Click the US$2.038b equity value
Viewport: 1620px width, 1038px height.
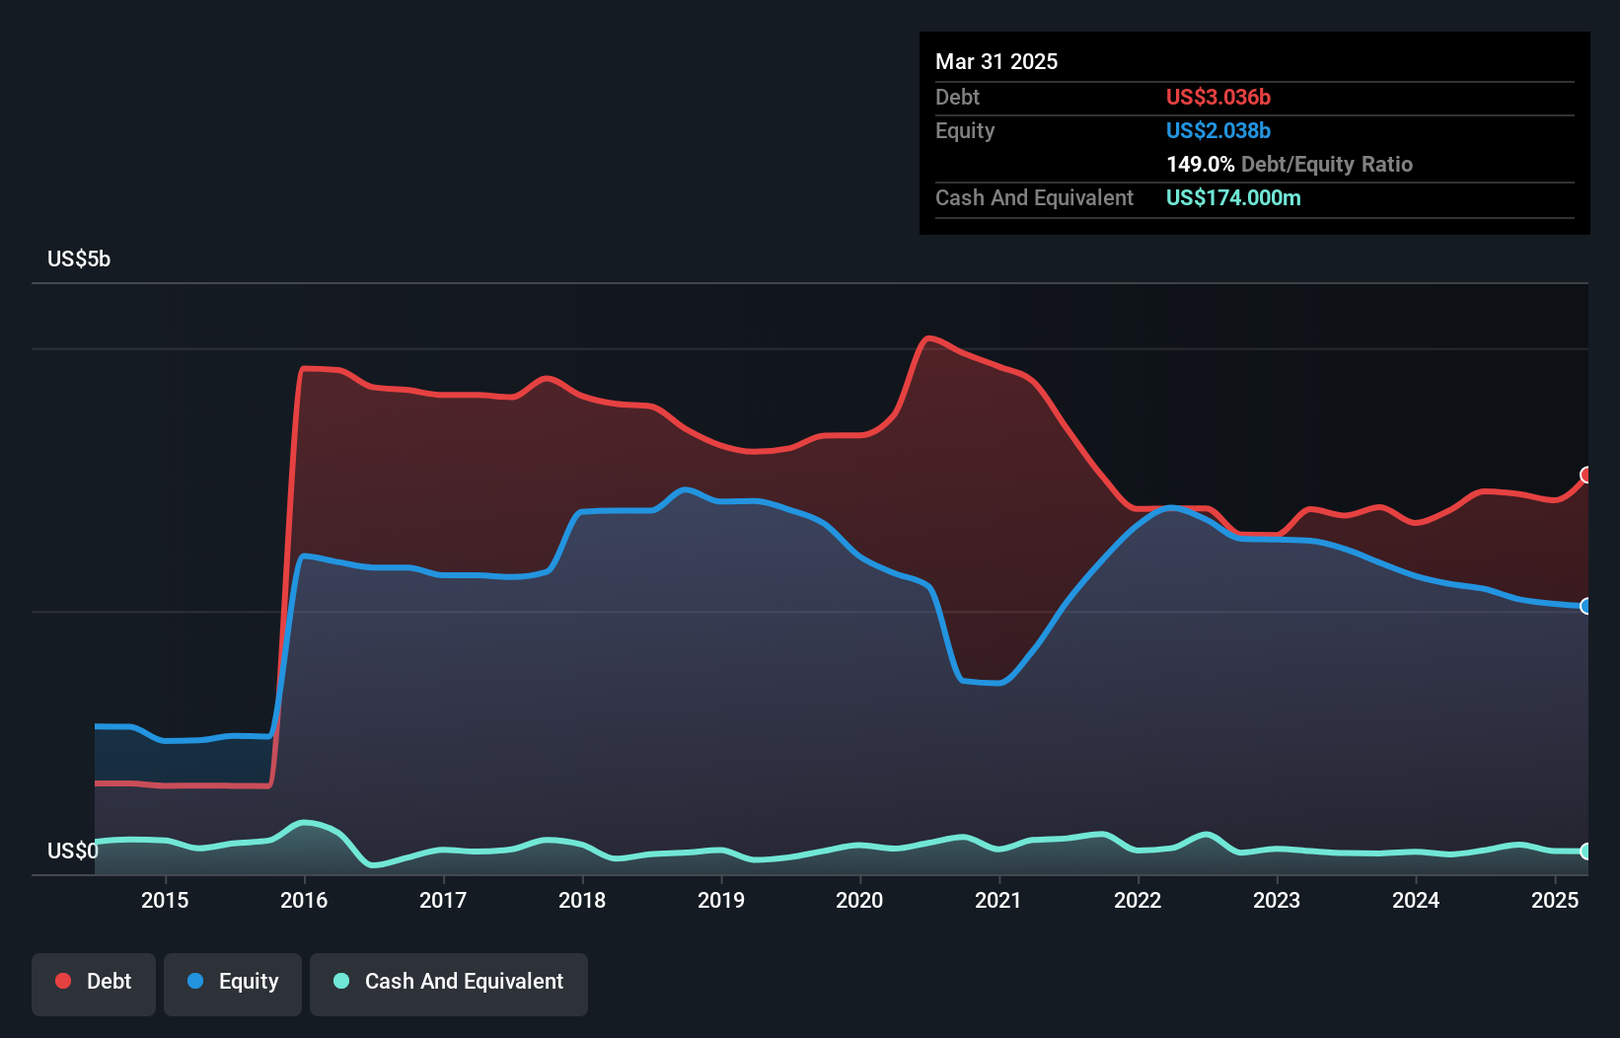[x=1218, y=130]
